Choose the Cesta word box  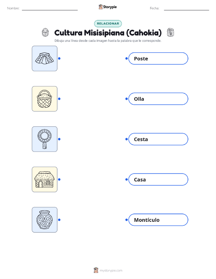pos(158,139)
